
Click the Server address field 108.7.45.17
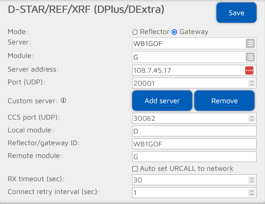click(187, 70)
